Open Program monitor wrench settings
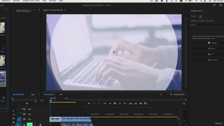 click(171, 94)
